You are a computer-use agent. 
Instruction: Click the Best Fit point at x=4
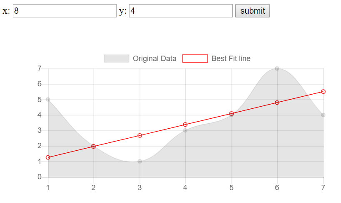[185, 125]
